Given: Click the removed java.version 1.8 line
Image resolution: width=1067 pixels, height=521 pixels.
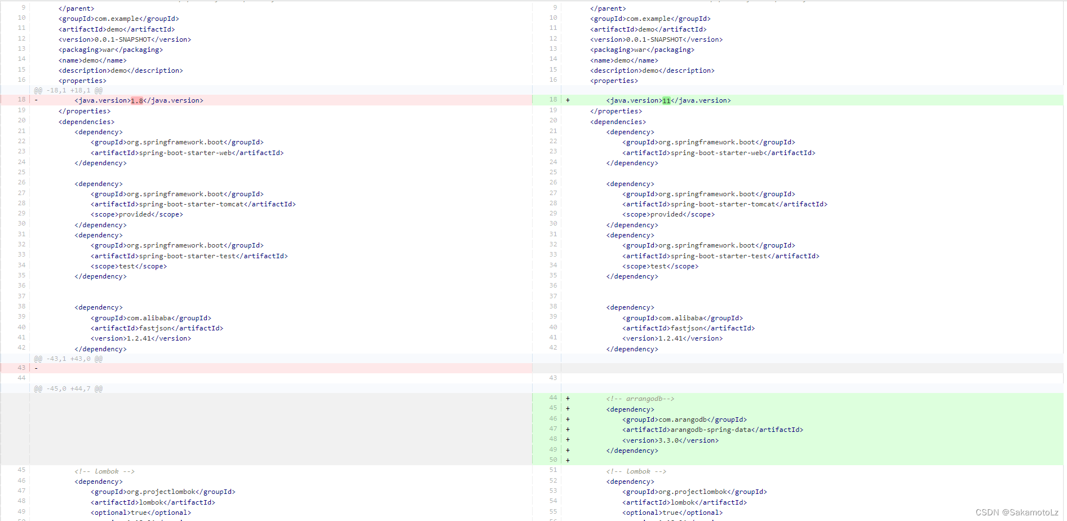Looking at the screenshot, I should coord(138,100).
